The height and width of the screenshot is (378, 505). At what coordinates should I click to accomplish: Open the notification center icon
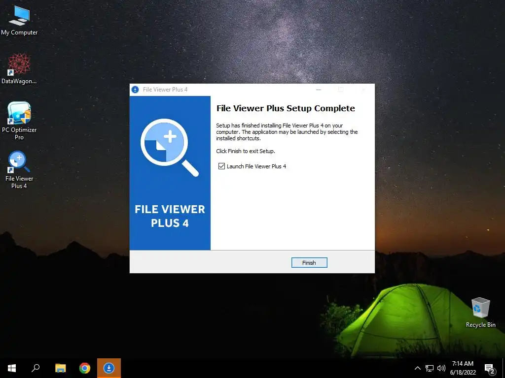[x=490, y=369]
